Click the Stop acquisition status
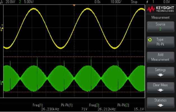Screen dimensions: 176x112 coord(134,2)
